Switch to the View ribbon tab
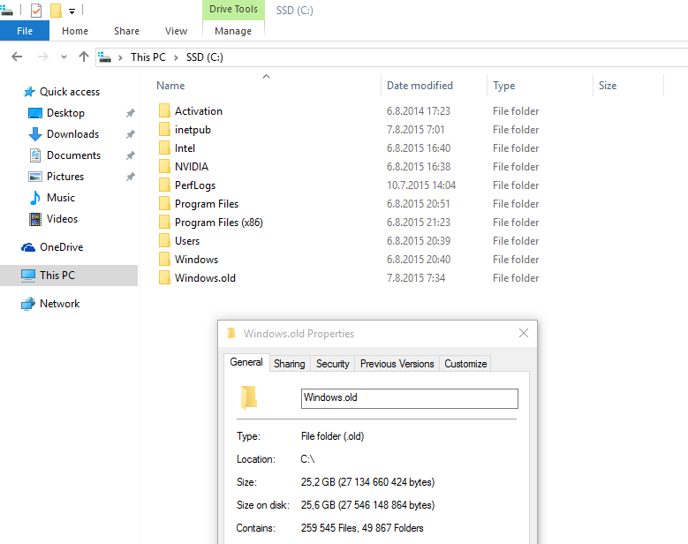 176,31
